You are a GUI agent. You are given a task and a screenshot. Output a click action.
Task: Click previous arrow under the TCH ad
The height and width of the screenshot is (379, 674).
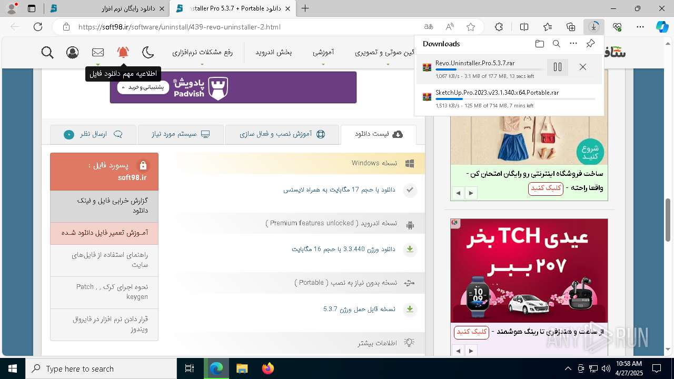coord(458,351)
